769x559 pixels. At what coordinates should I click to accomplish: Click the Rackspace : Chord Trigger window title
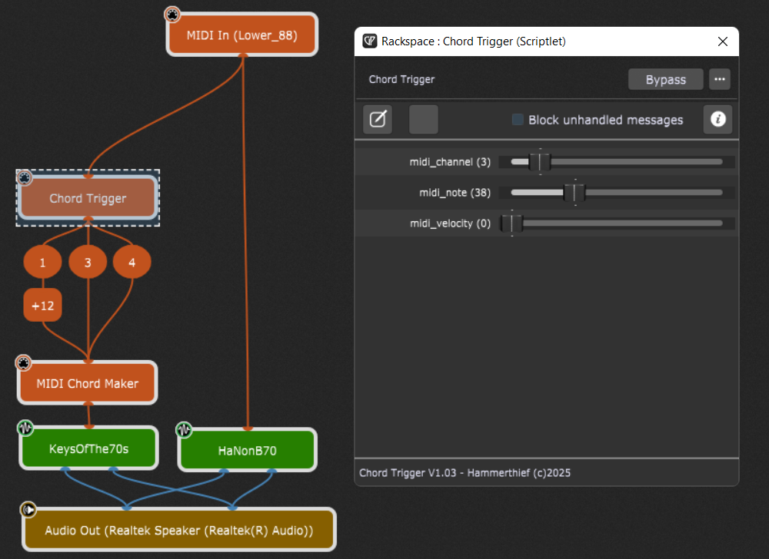pos(473,41)
